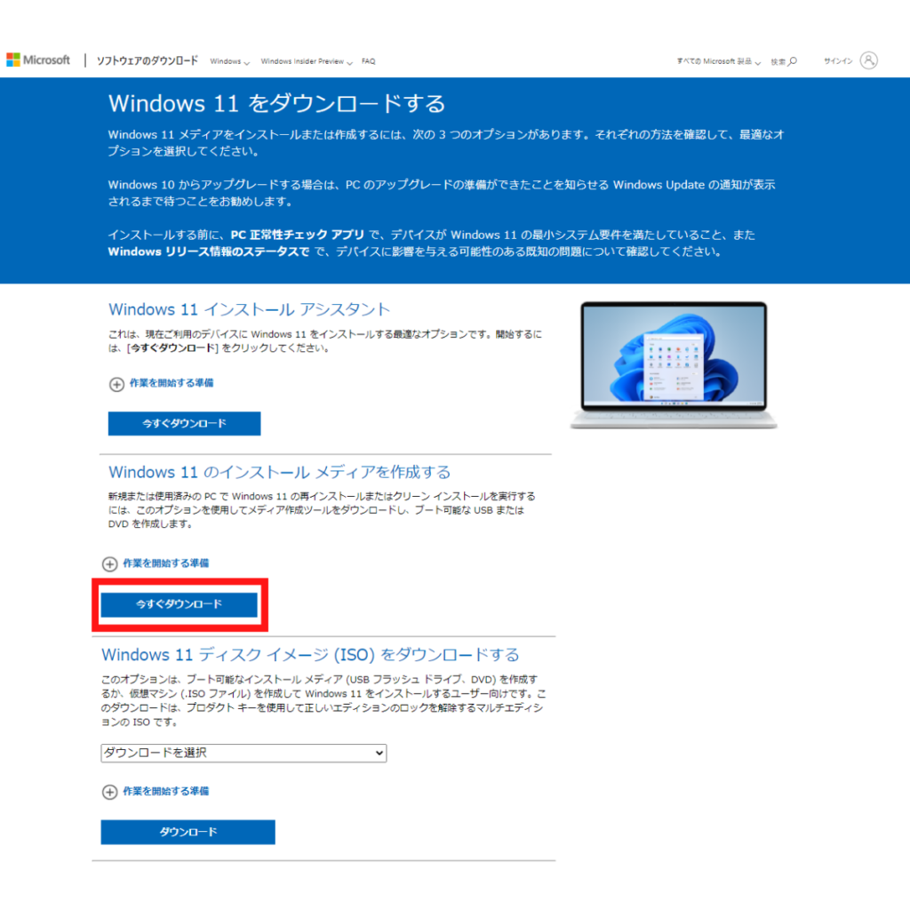This screenshot has width=910, height=910.
Task: Click the paragraph starting 新規または使用済みの PC
Action: [322, 509]
